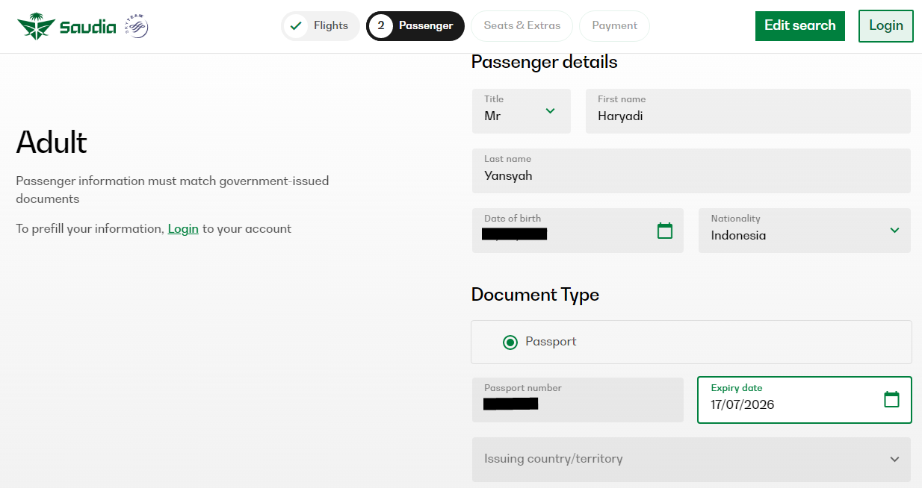The image size is (922, 488).
Task: Switch to the Payment step
Action: tap(614, 26)
